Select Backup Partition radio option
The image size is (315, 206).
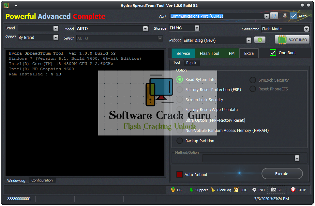(180, 141)
